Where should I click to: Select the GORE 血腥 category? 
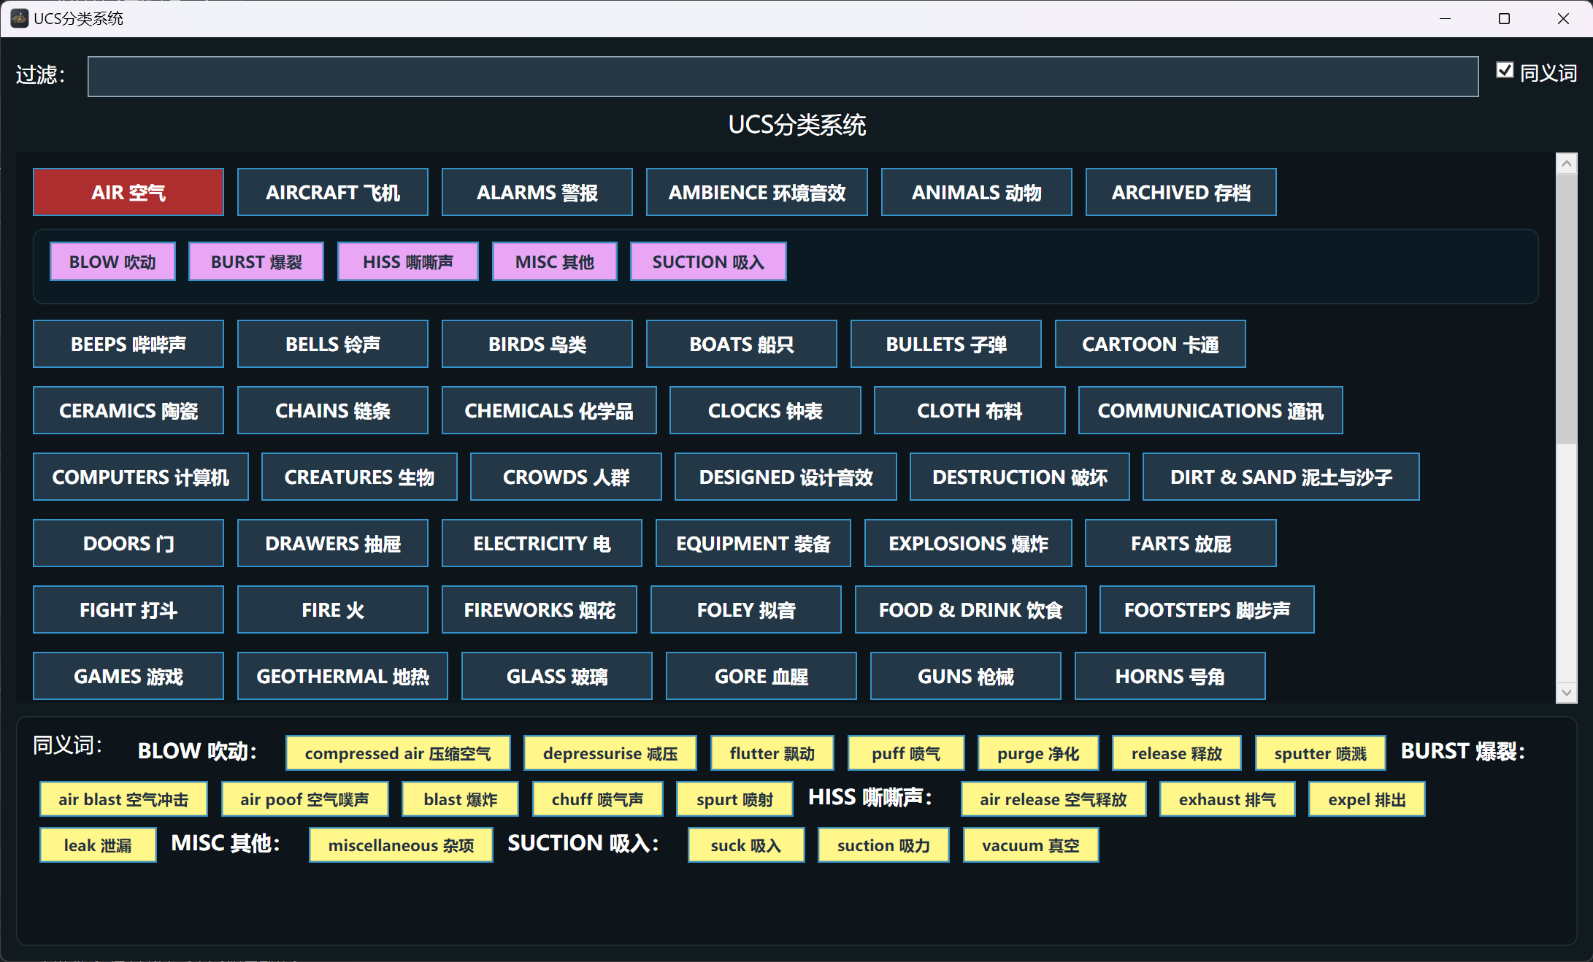pyautogui.click(x=761, y=676)
